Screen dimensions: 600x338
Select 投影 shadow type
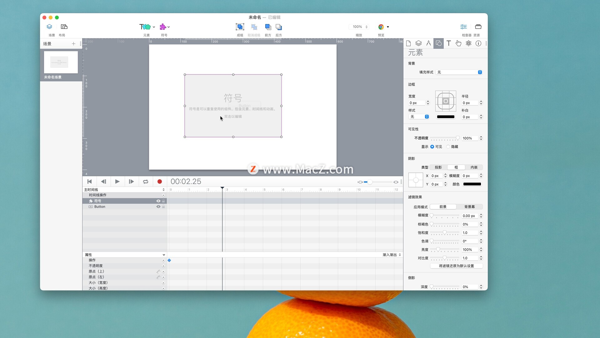(x=438, y=167)
